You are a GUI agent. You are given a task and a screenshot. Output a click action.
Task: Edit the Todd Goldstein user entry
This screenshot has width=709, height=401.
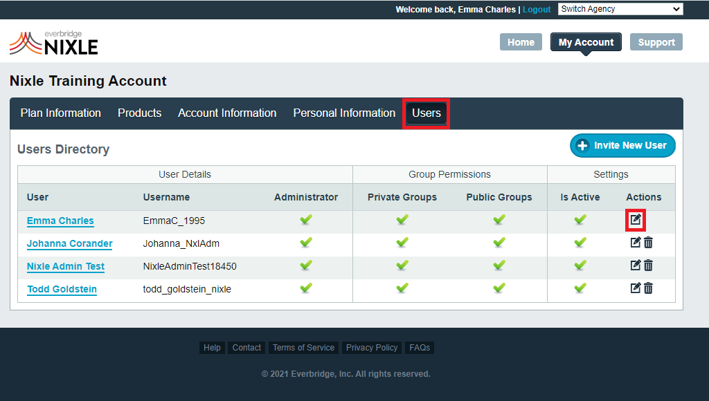(x=636, y=288)
